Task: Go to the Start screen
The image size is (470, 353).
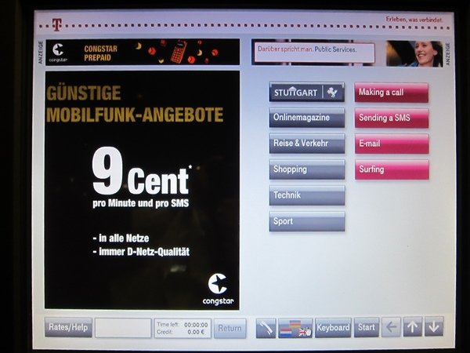Action: coord(367,327)
